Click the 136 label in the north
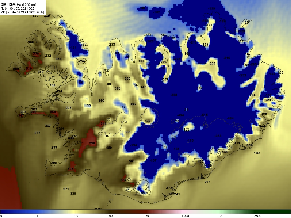This screenshot has height=218, width=291. point(210,25)
